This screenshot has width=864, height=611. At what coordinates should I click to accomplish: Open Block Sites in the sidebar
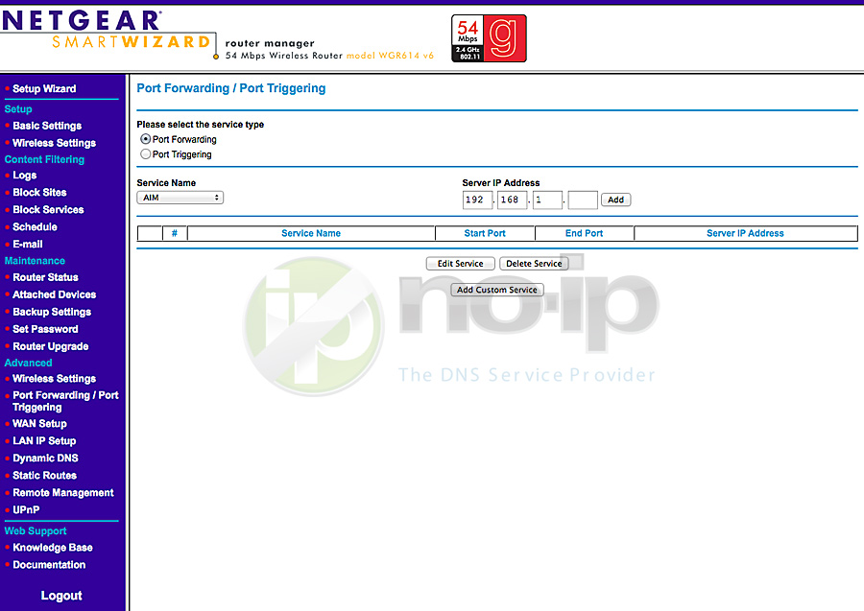tap(39, 192)
